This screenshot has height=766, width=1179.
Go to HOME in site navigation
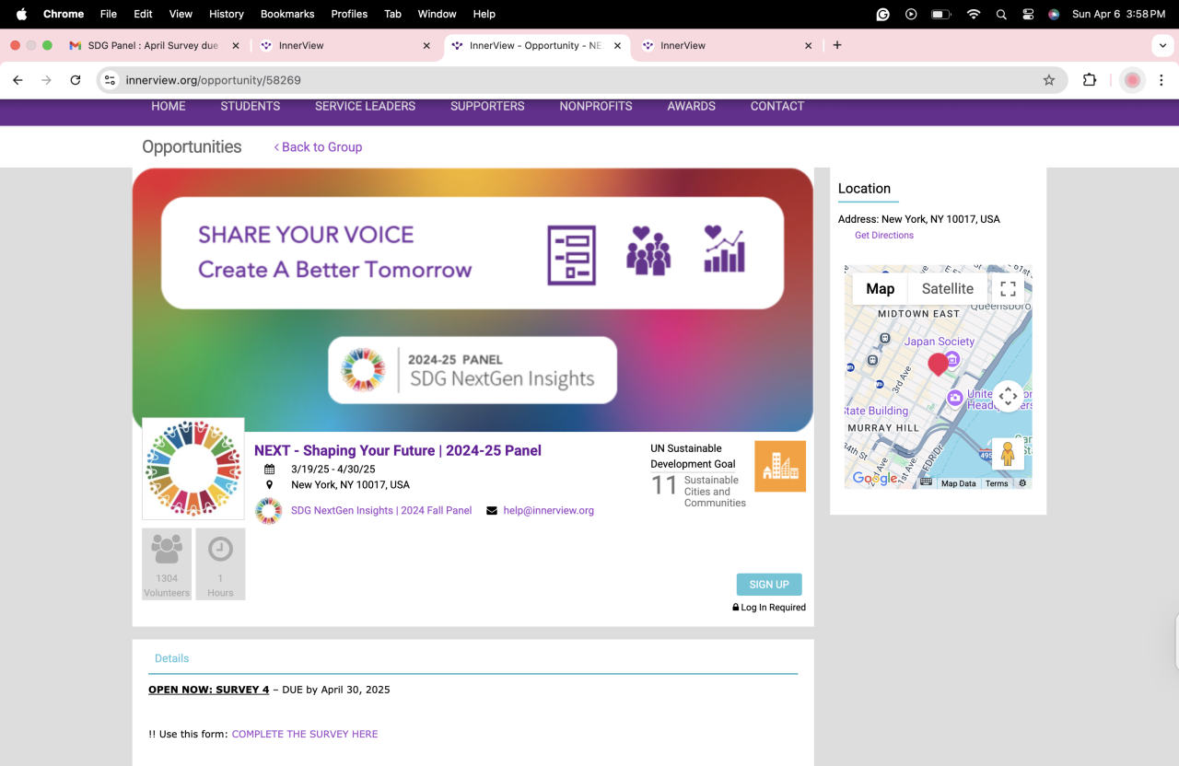(x=169, y=106)
